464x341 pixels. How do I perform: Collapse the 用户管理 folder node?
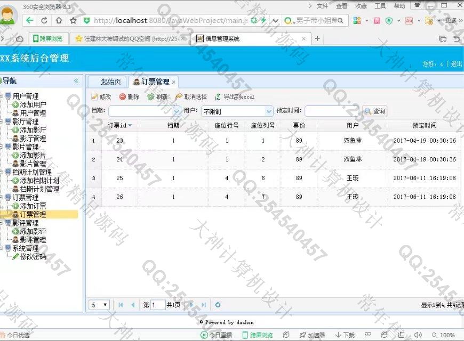click(x=1, y=96)
